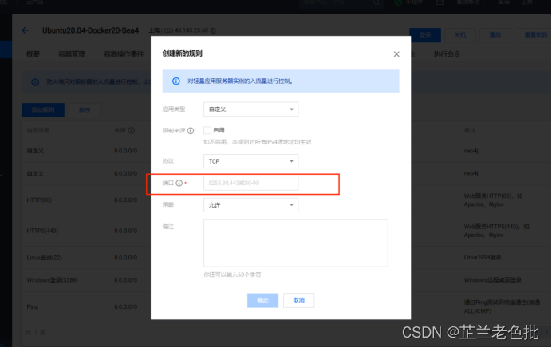Click the 备注 column header in the table
The height and width of the screenshot is (348, 552).
pyautogui.click(x=470, y=130)
